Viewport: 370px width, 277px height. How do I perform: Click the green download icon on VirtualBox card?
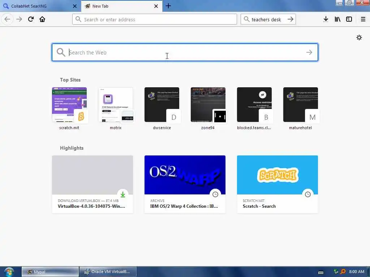click(x=123, y=194)
